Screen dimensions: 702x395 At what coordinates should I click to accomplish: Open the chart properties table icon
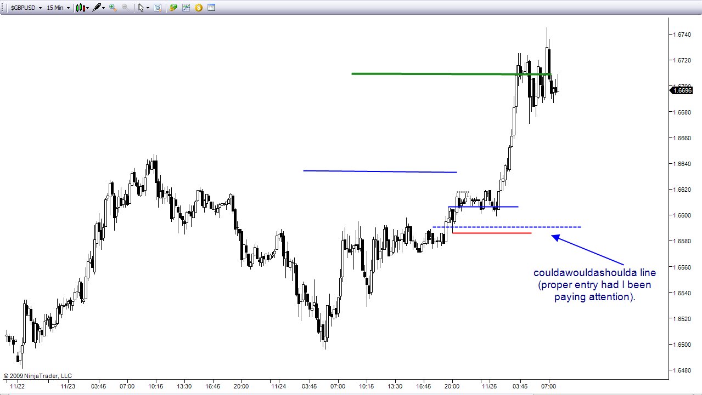click(211, 8)
